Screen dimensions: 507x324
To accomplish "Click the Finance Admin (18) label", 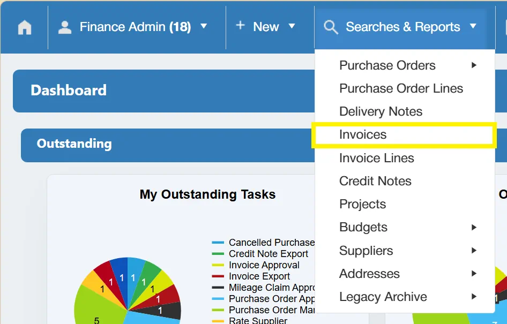I will coord(136,27).
